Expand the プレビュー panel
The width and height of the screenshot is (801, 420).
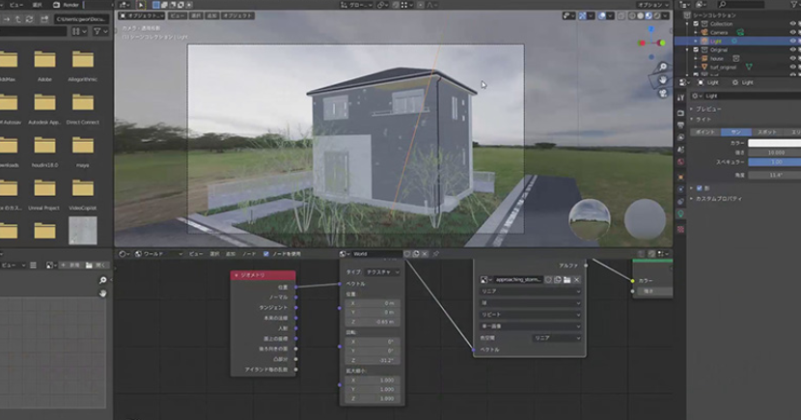(x=709, y=109)
